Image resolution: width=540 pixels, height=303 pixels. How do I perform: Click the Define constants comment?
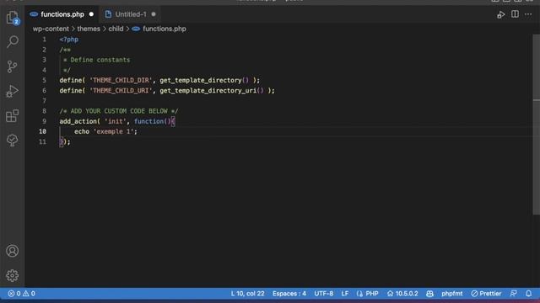point(96,60)
